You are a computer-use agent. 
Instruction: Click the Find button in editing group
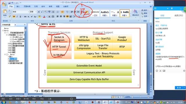point(145,10)
